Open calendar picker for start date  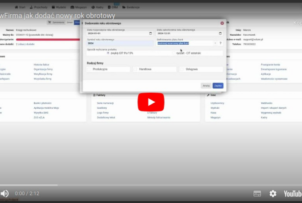pos(150,34)
